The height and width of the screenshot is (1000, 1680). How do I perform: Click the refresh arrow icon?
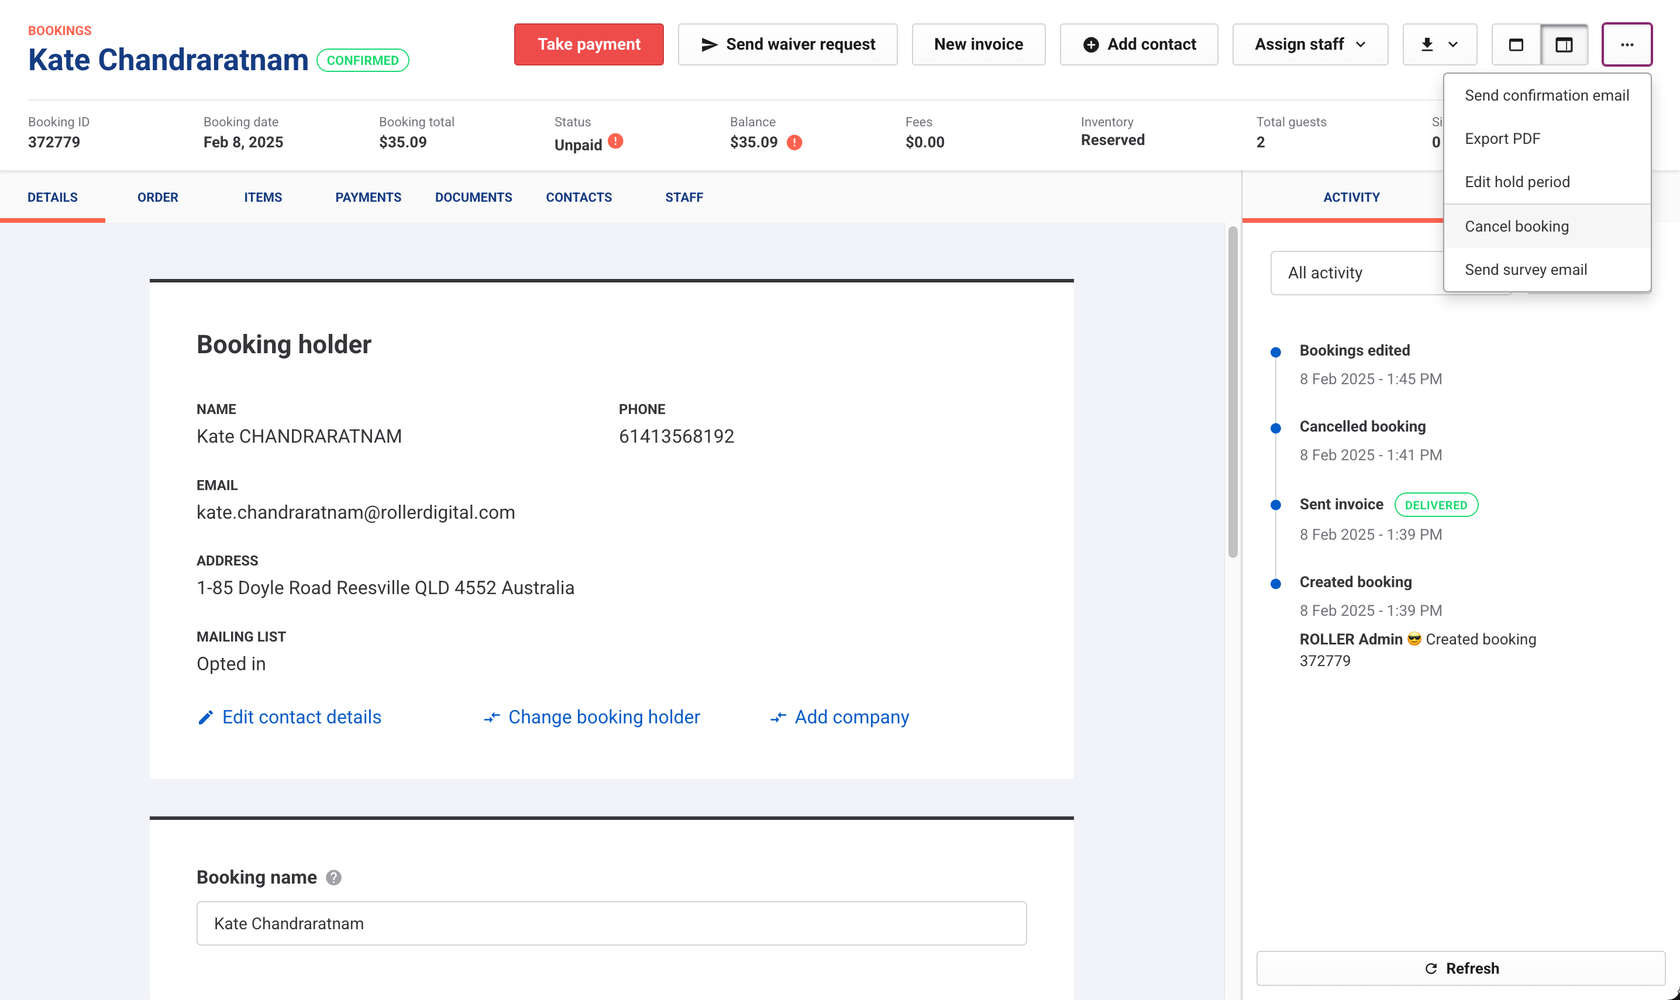[1431, 968]
